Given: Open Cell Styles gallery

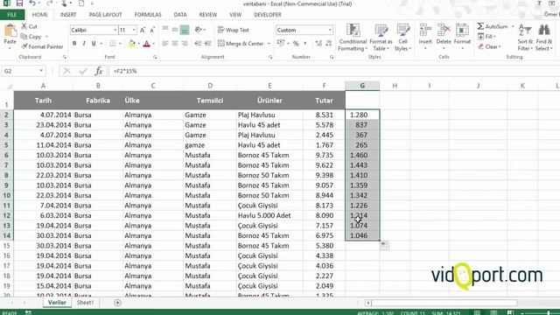Looking at the screenshot, I should click(x=402, y=38).
